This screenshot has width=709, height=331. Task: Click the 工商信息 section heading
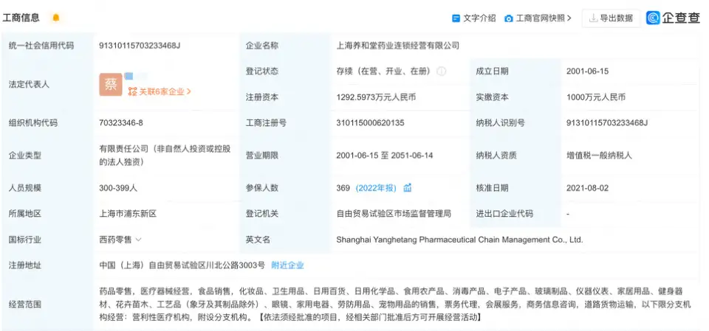point(21,18)
